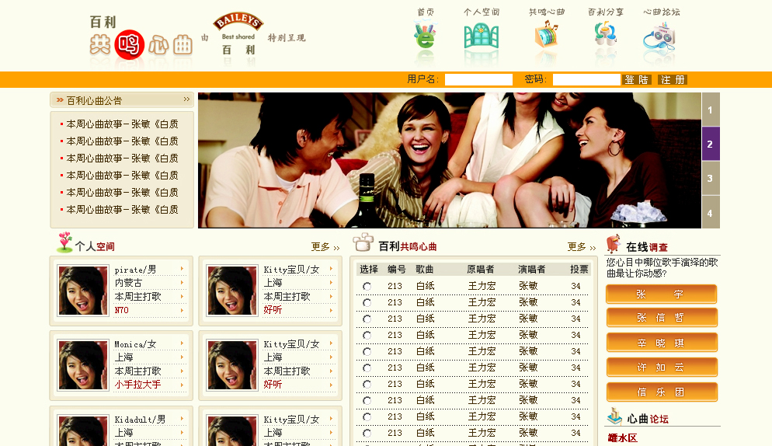Select the eighth song row radio button
Viewport: 772px width, 446px height.
coord(367,400)
